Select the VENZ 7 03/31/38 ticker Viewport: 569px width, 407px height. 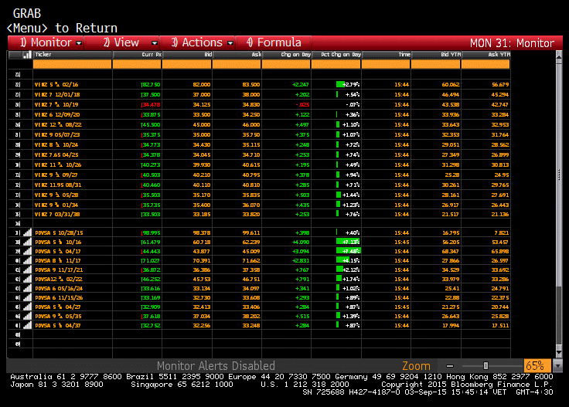(57, 214)
